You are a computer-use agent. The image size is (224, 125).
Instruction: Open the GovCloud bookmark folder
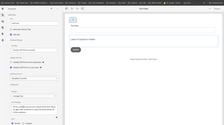coord(70,3)
